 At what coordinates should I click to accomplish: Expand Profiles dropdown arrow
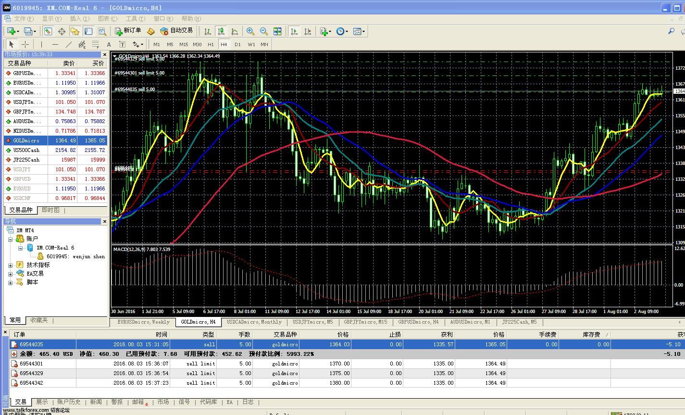pyautogui.click(x=35, y=32)
